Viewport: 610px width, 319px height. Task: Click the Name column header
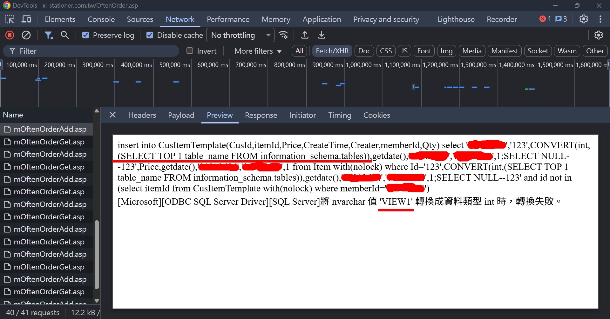(x=46, y=115)
